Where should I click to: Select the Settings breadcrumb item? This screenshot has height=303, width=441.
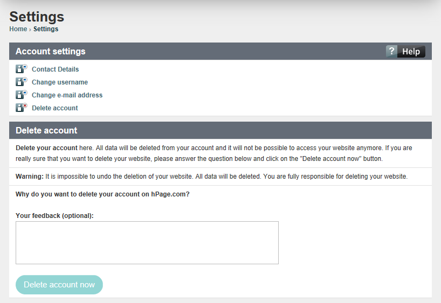pyautogui.click(x=46, y=29)
